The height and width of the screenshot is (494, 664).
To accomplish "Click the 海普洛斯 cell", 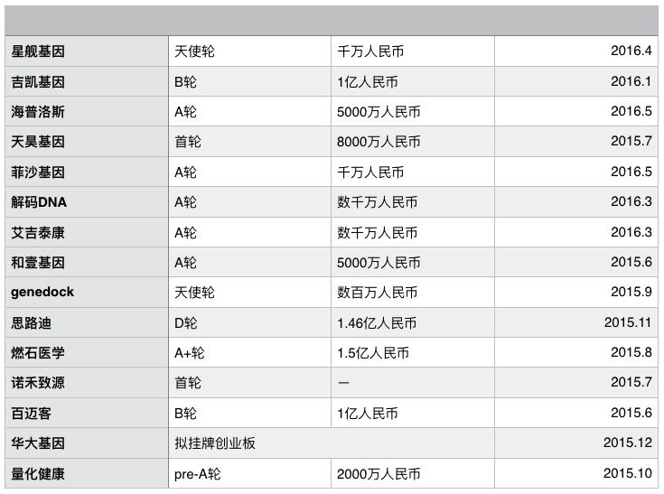I will [87, 112].
